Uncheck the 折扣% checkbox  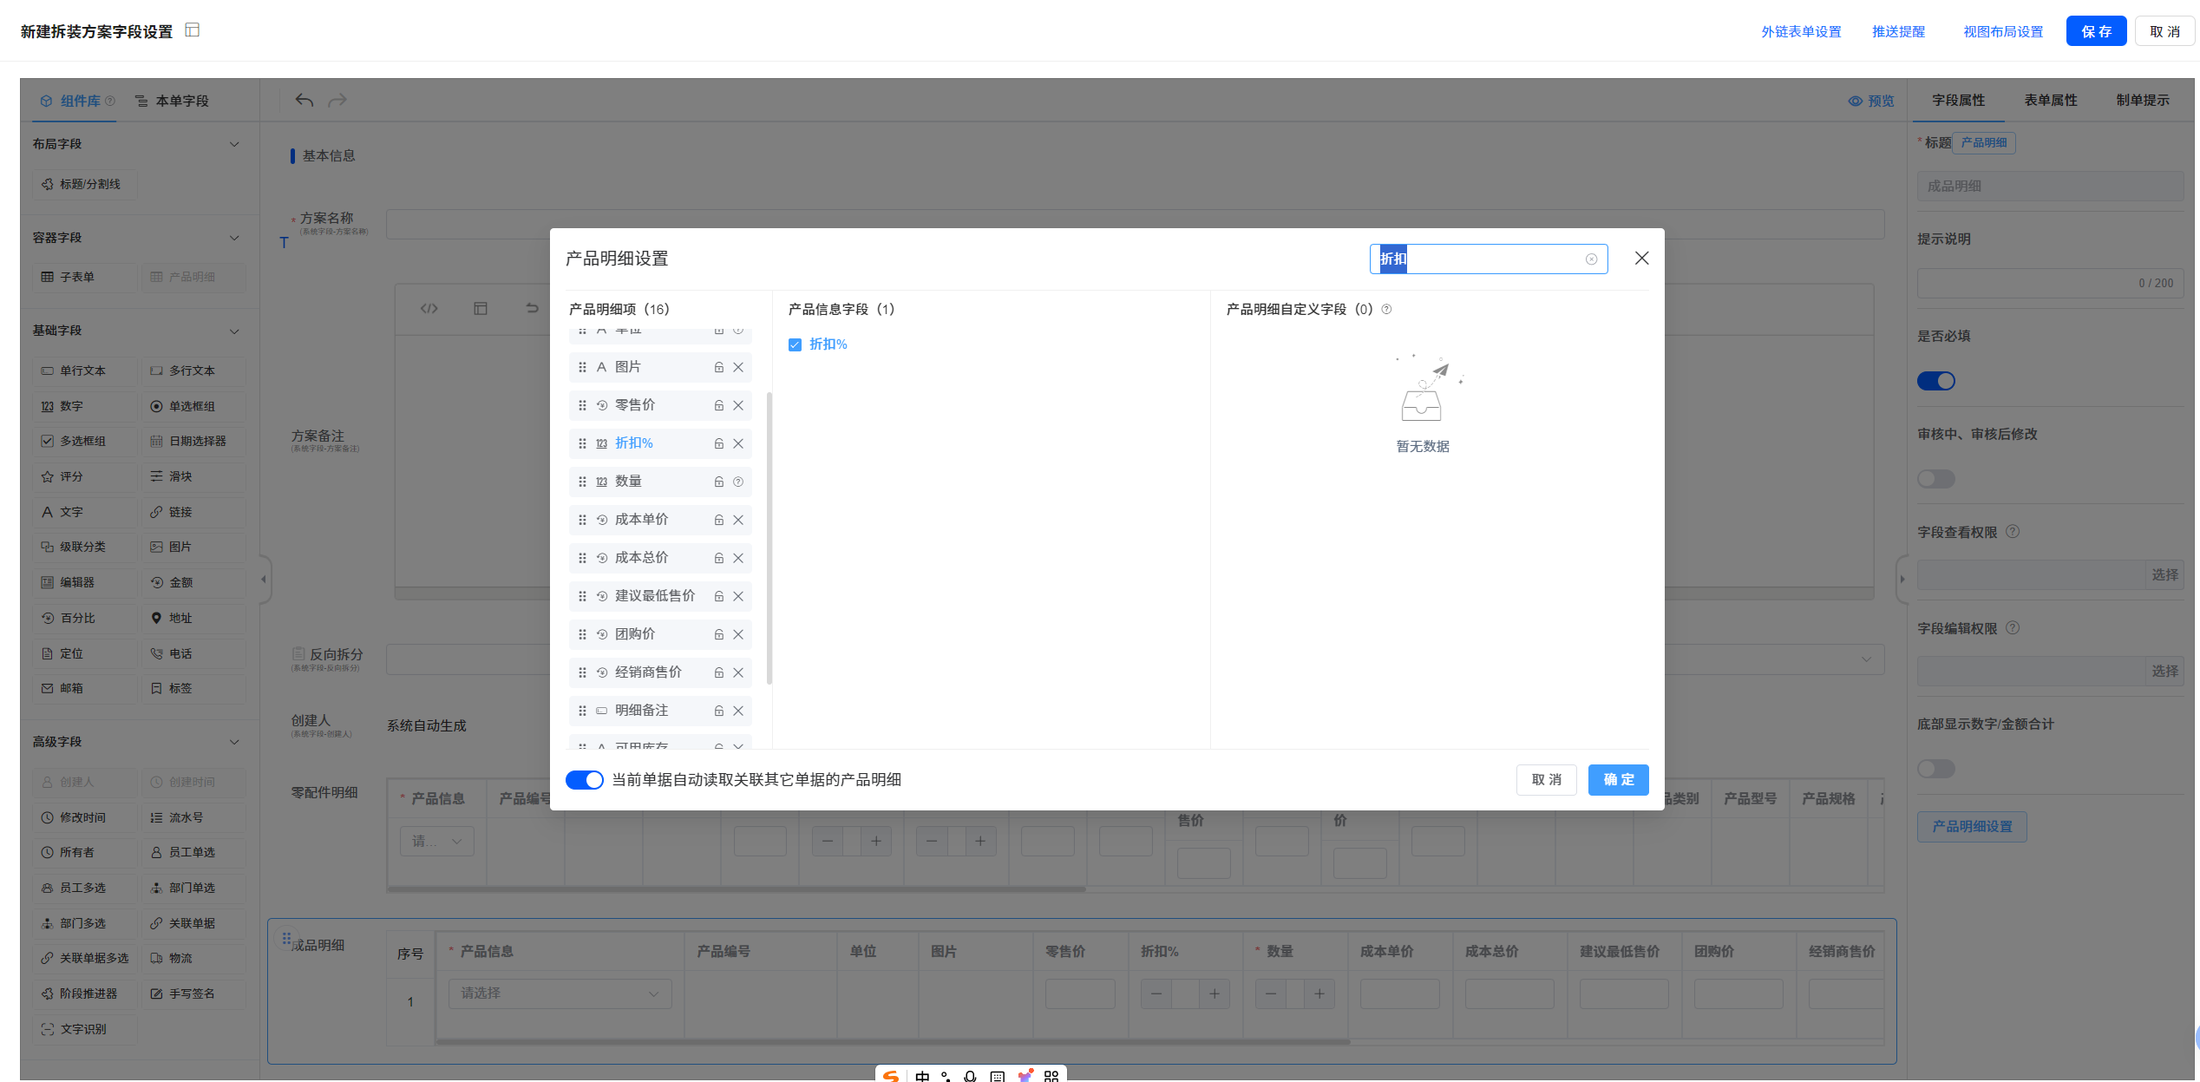tap(795, 345)
